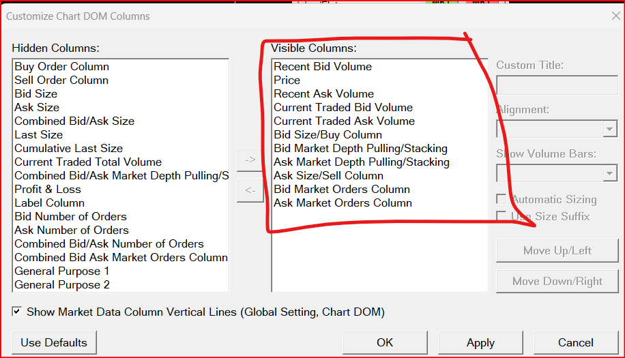Cancel the dialog

click(x=575, y=342)
